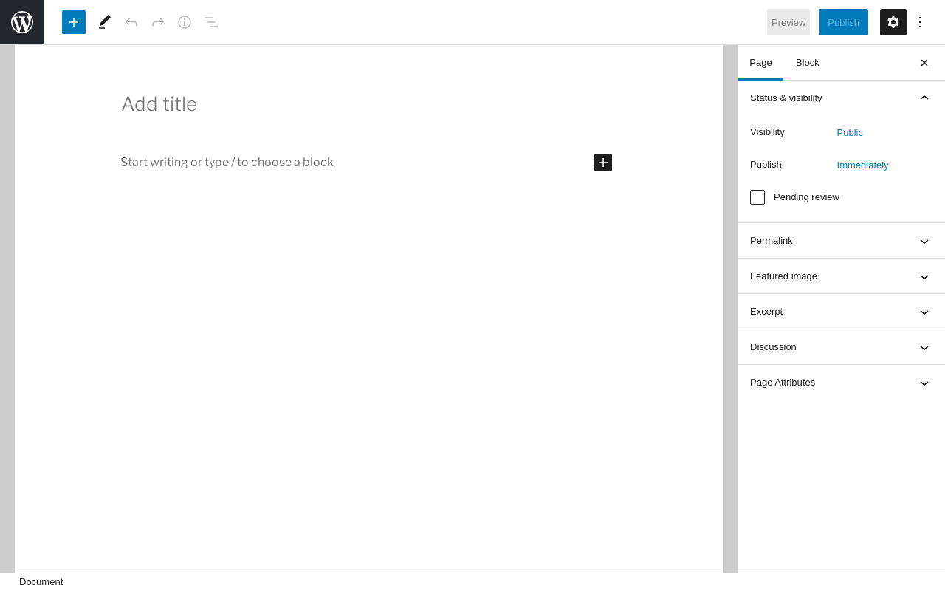Switch to the Page tab
The height and width of the screenshot is (591, 945).
(760, 63)
